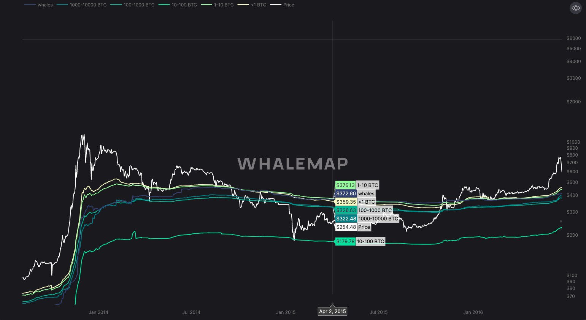Viewport: 586px width, 320px height.
Task: Click the Jul 2015 axis label
Action: (x=379, y=312)
